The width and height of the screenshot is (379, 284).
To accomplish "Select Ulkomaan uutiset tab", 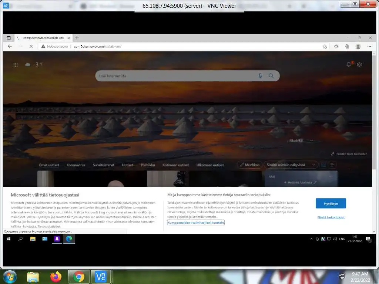I will pos(210,165).
